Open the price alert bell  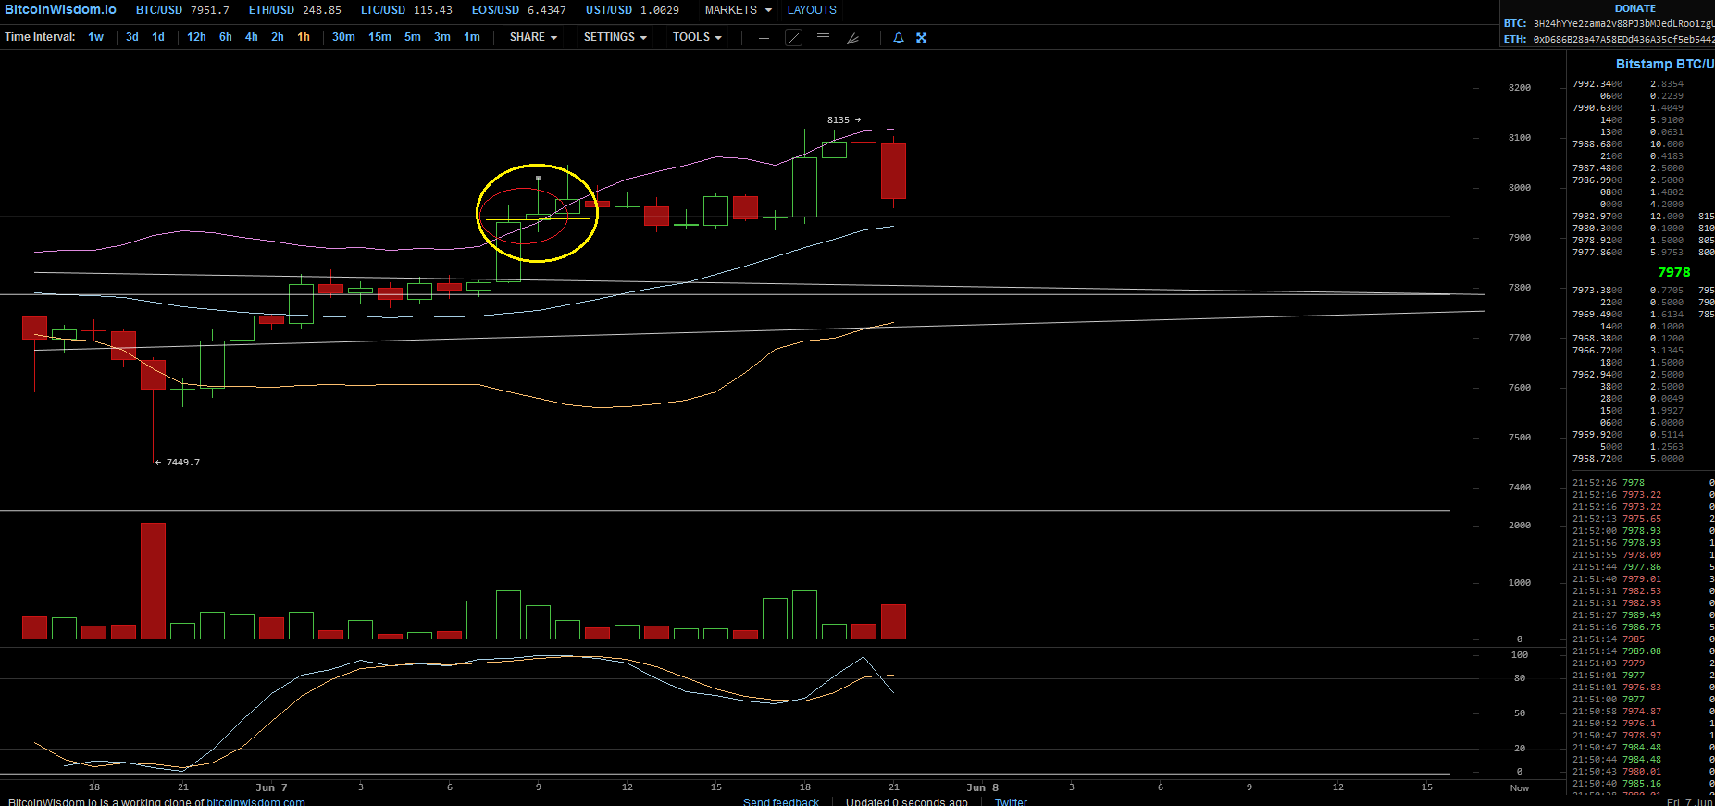[x=898, y=38]
